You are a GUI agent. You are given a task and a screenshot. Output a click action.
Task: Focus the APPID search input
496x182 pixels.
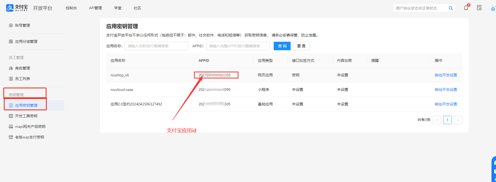pyautogui.click(x=237, y=46)
